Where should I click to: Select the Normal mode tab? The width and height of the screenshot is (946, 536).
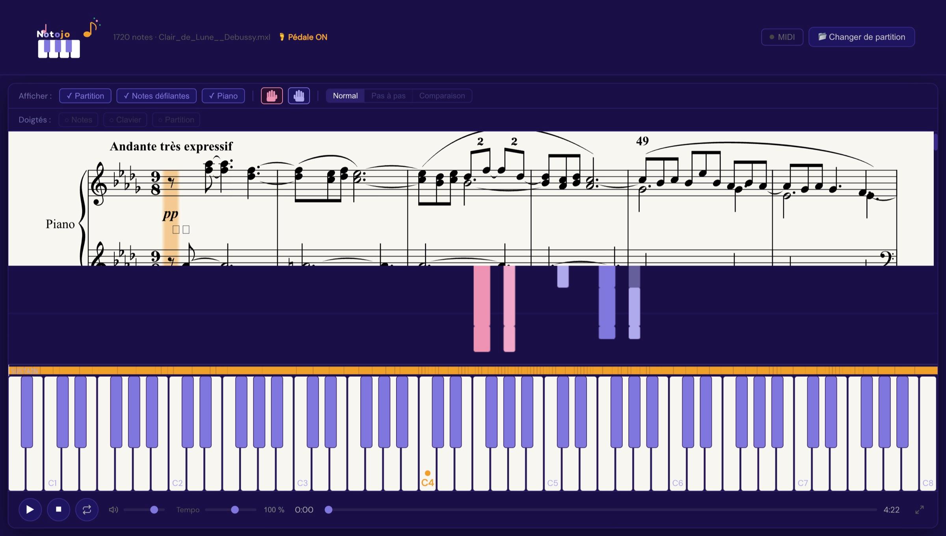pos(345,96)
